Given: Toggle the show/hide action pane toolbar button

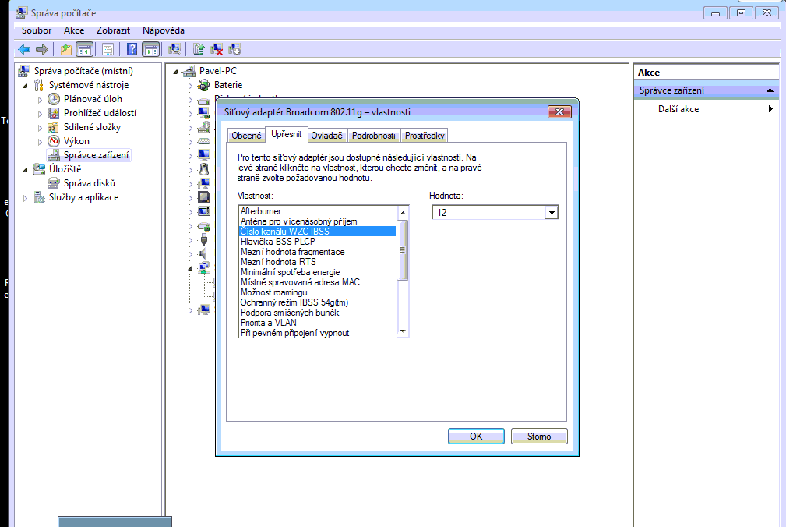Looking at the screenshot, I should click(150, 49).
